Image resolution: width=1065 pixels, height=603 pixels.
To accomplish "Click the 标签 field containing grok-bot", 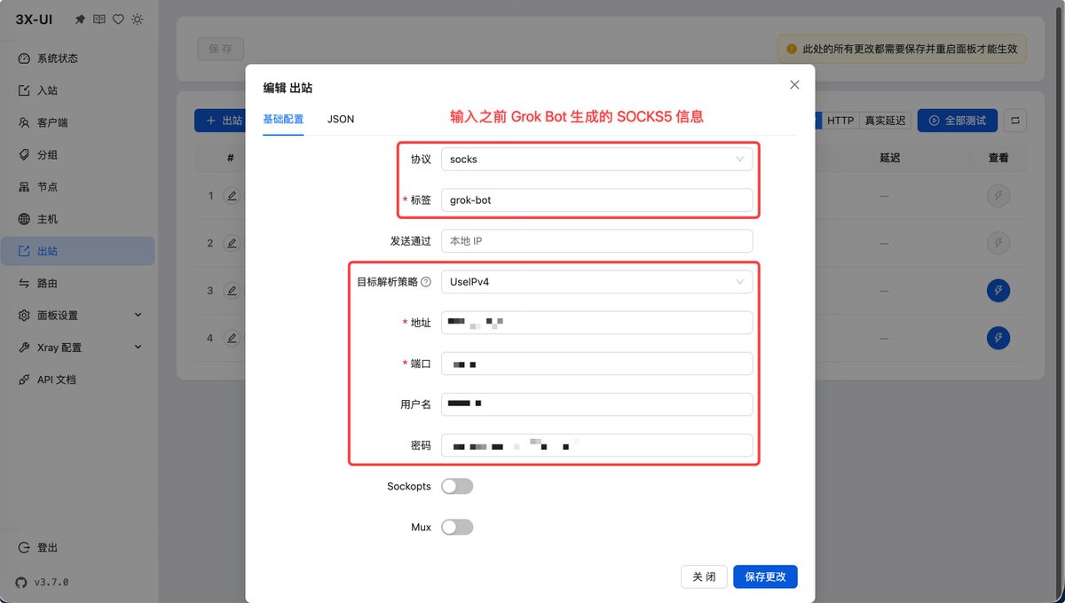I will coord(596,200).
